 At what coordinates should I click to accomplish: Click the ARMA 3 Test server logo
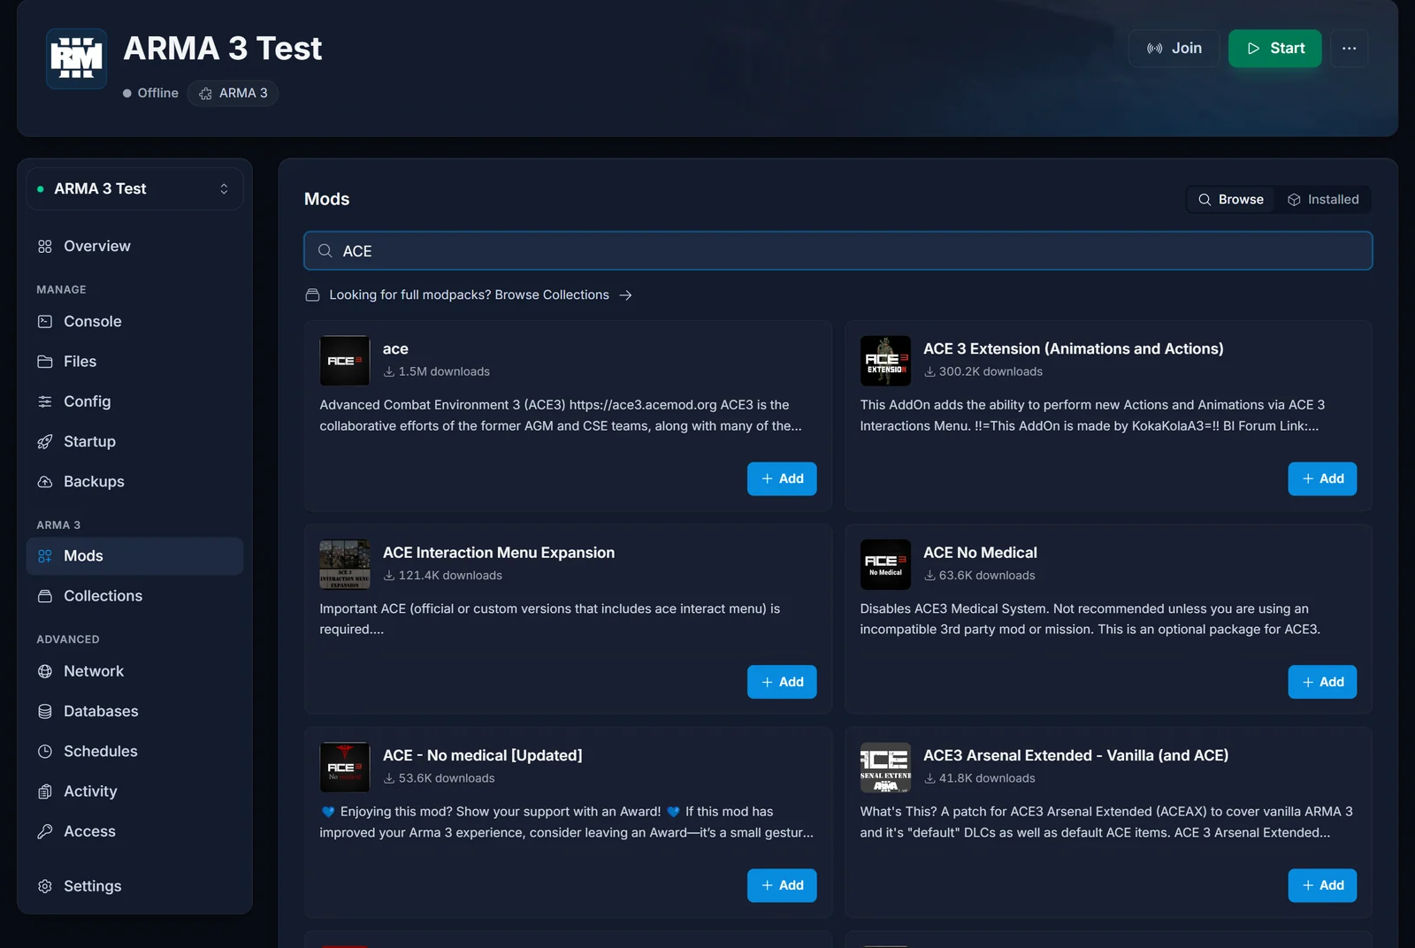(77, 59)
